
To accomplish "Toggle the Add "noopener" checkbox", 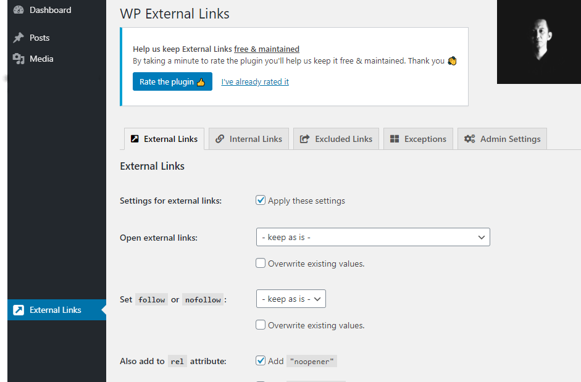I will click(261, 361).
